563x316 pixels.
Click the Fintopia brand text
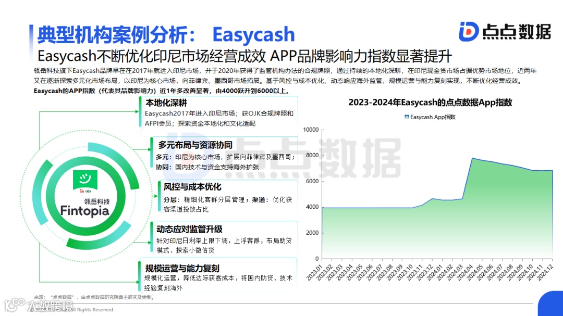coord(84,211)
